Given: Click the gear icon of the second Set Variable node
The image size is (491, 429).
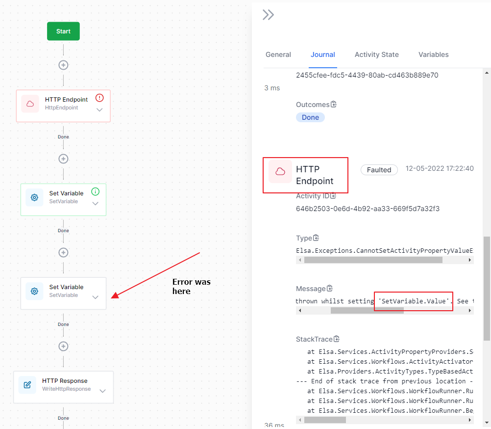Looking at the screenshot, I should click(x=34, y=291).
